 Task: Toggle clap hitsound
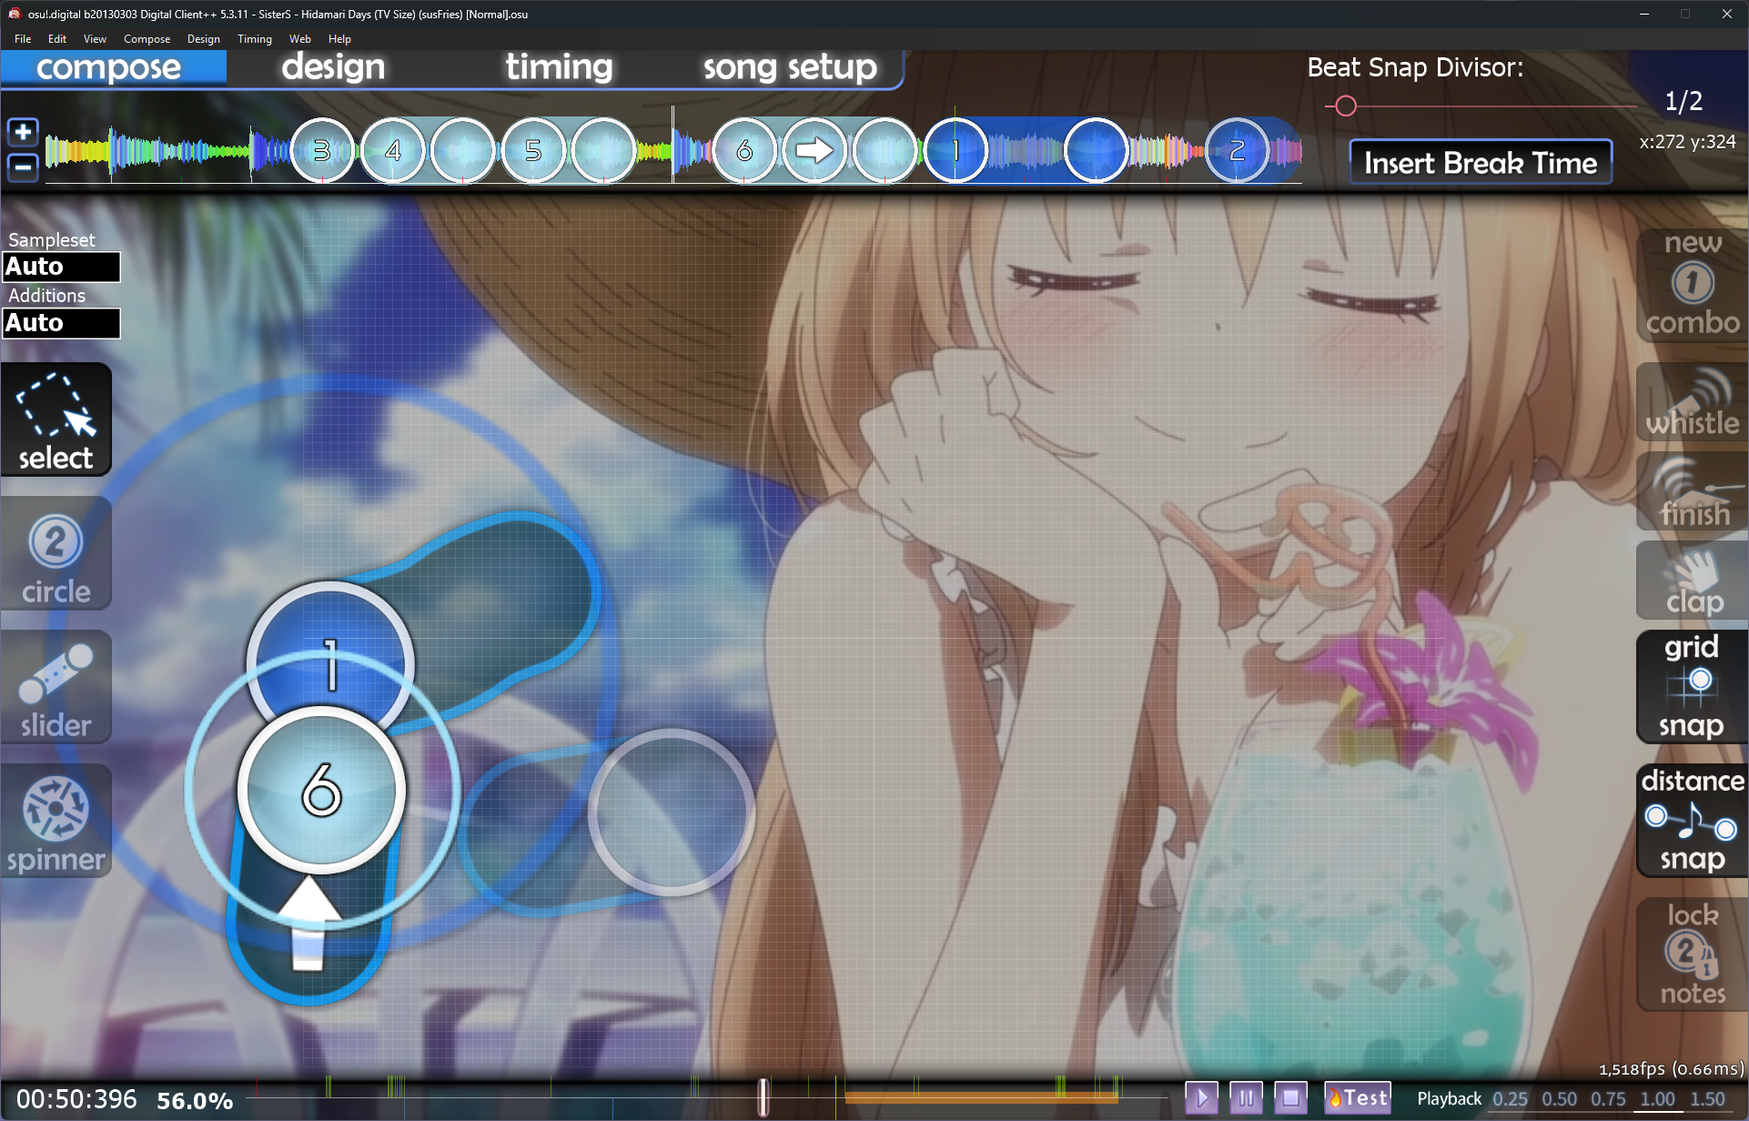1692,581
